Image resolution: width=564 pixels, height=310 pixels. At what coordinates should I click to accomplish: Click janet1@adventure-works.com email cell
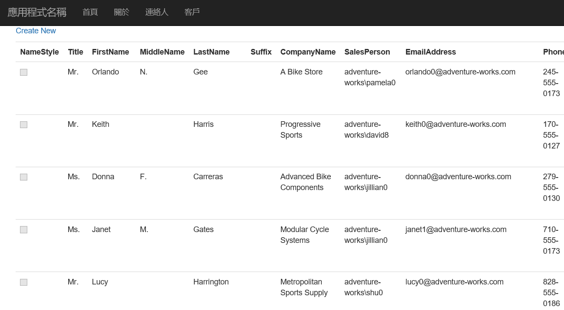(455, 229)
